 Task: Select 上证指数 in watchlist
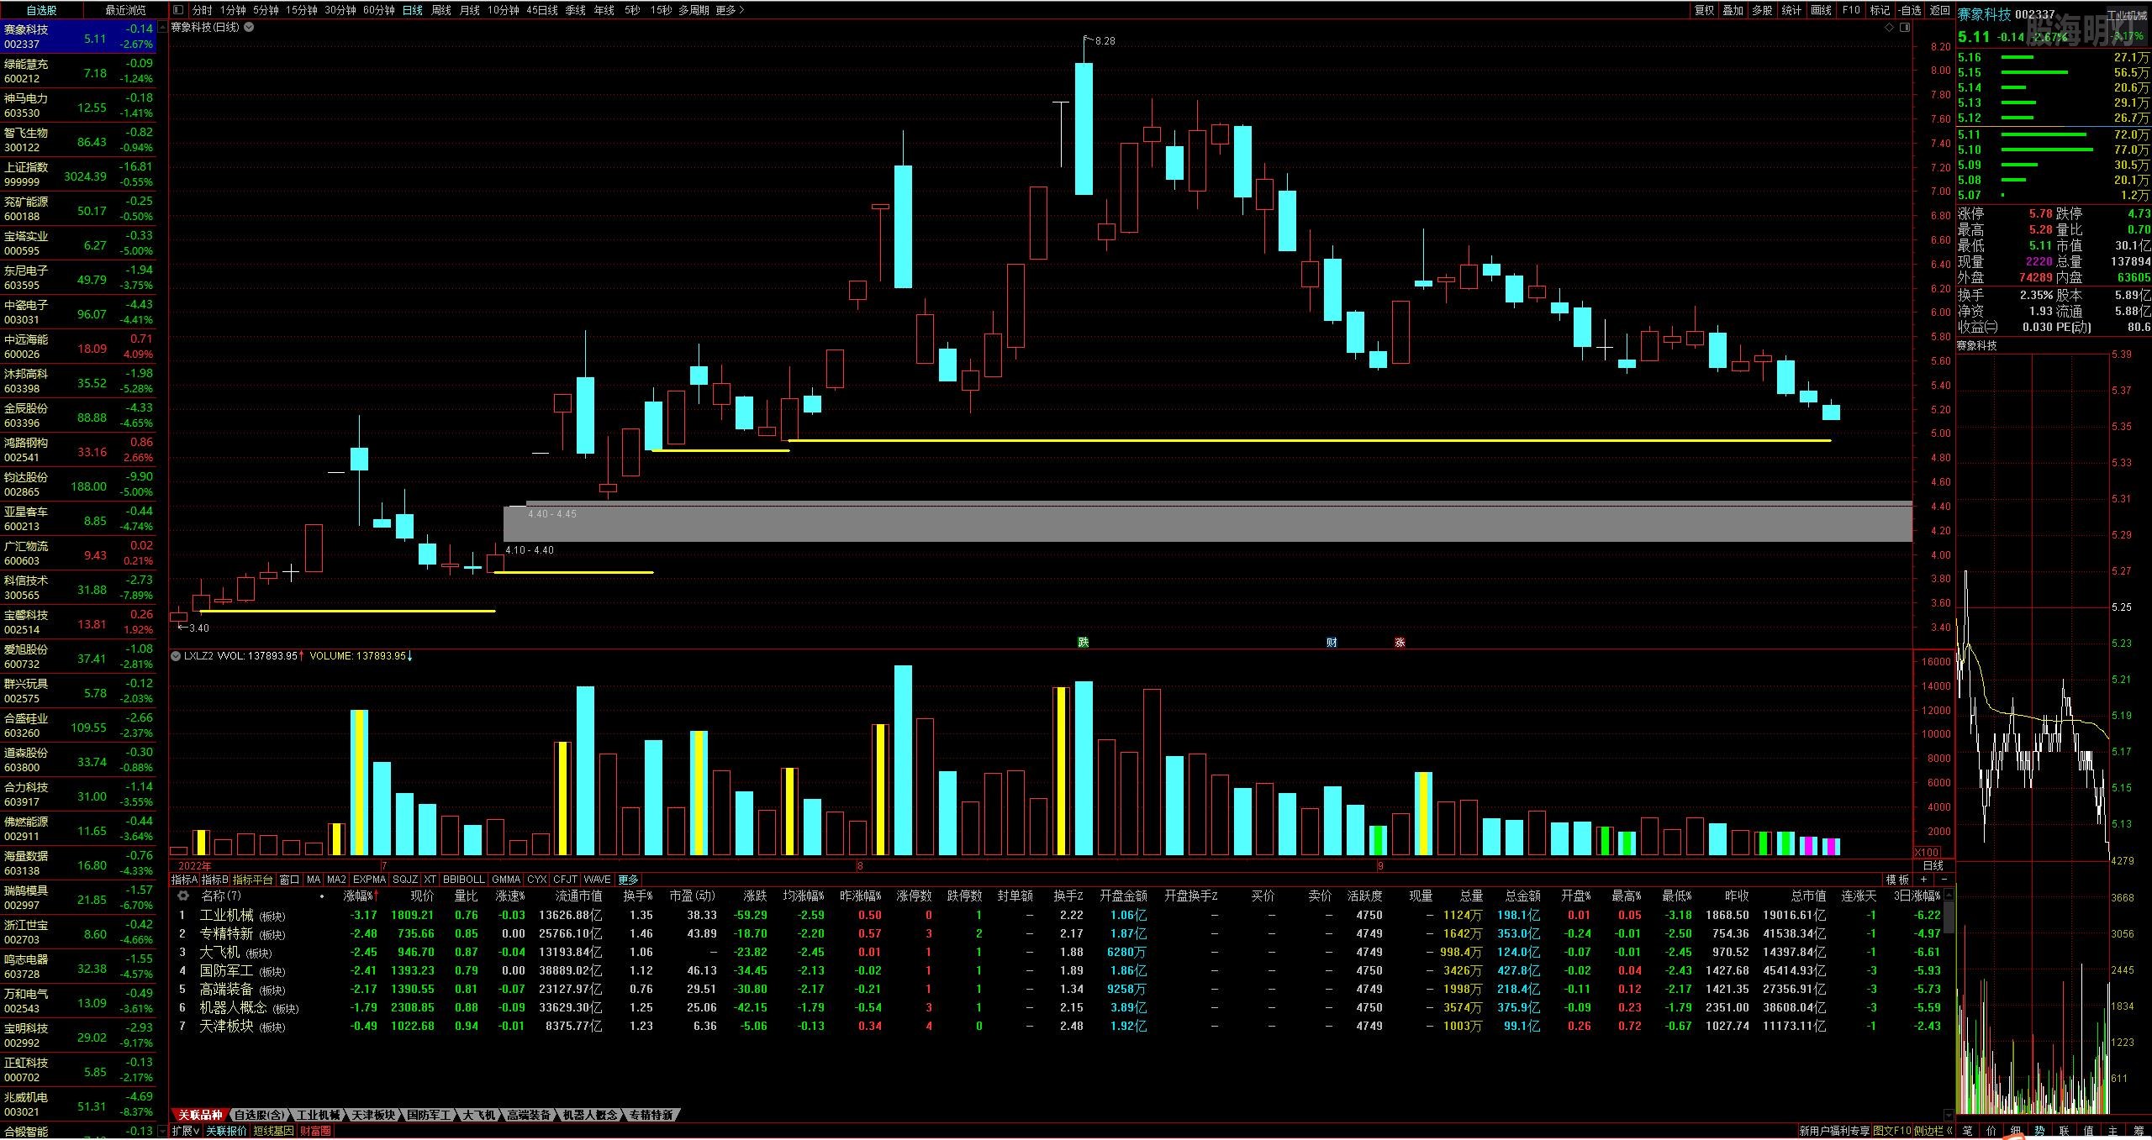[78, 174]
